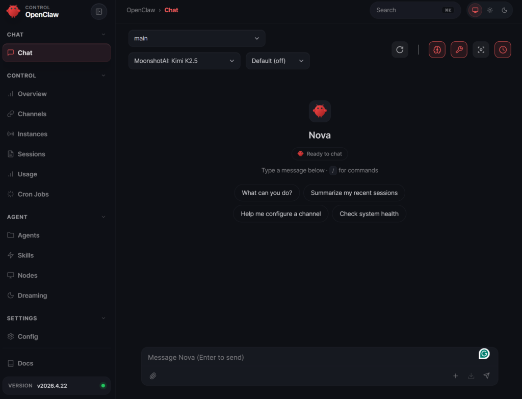This screenshot has width=522, height=399.
Task: Click the Grammarly icon in message box
Action: click(x=484, y=354)
